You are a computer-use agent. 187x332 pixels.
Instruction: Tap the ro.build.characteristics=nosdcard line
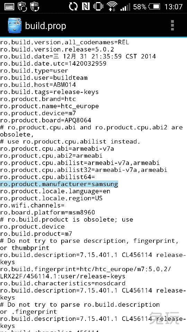pos(63,283)
